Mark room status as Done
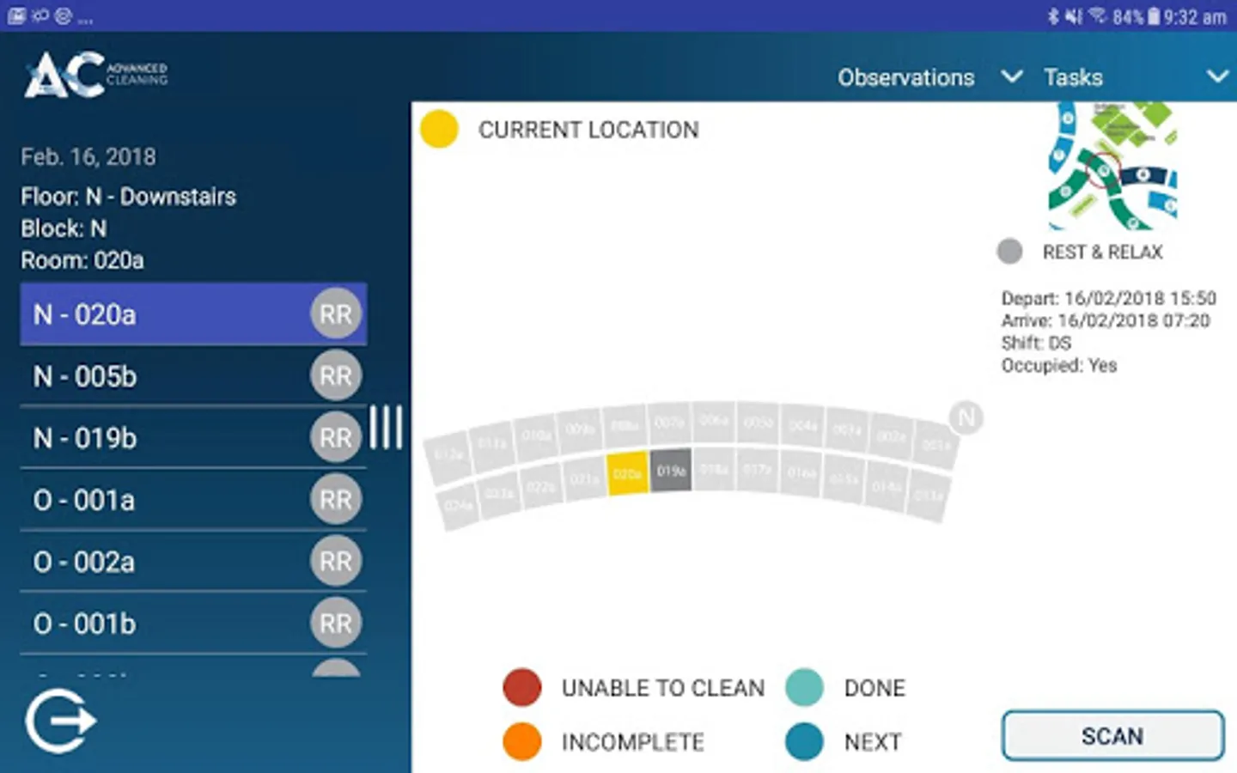This screenshot has height=773, width=1237. pos(804,687)
